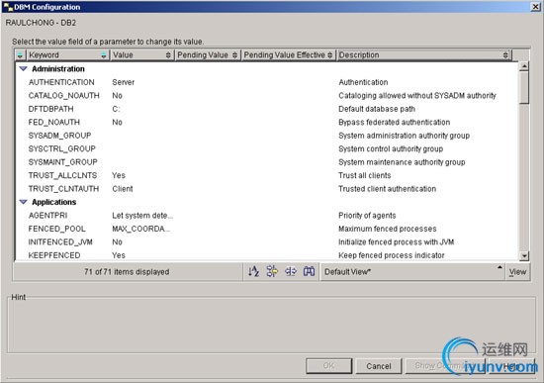This screenshot has width=544, height=383.
Task: Click description 'System administration authority group'
Action: pos(404,136)
